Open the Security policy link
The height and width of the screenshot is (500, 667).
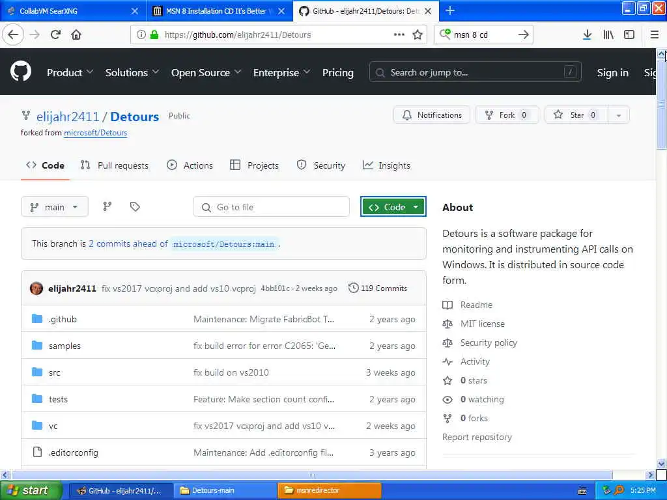[489, 342]
